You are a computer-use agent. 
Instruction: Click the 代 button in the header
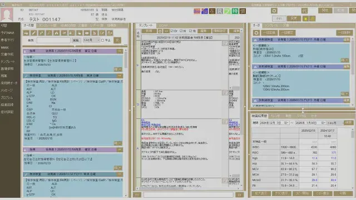[304, 11]
